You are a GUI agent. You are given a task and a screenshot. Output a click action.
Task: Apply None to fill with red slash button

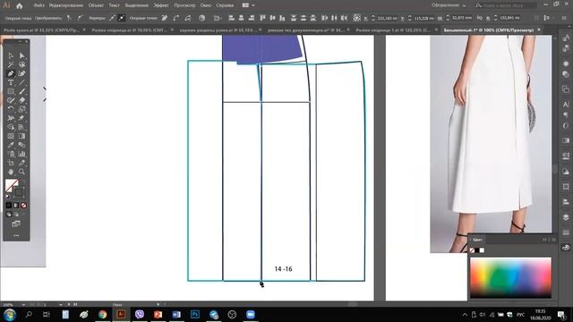23,205
